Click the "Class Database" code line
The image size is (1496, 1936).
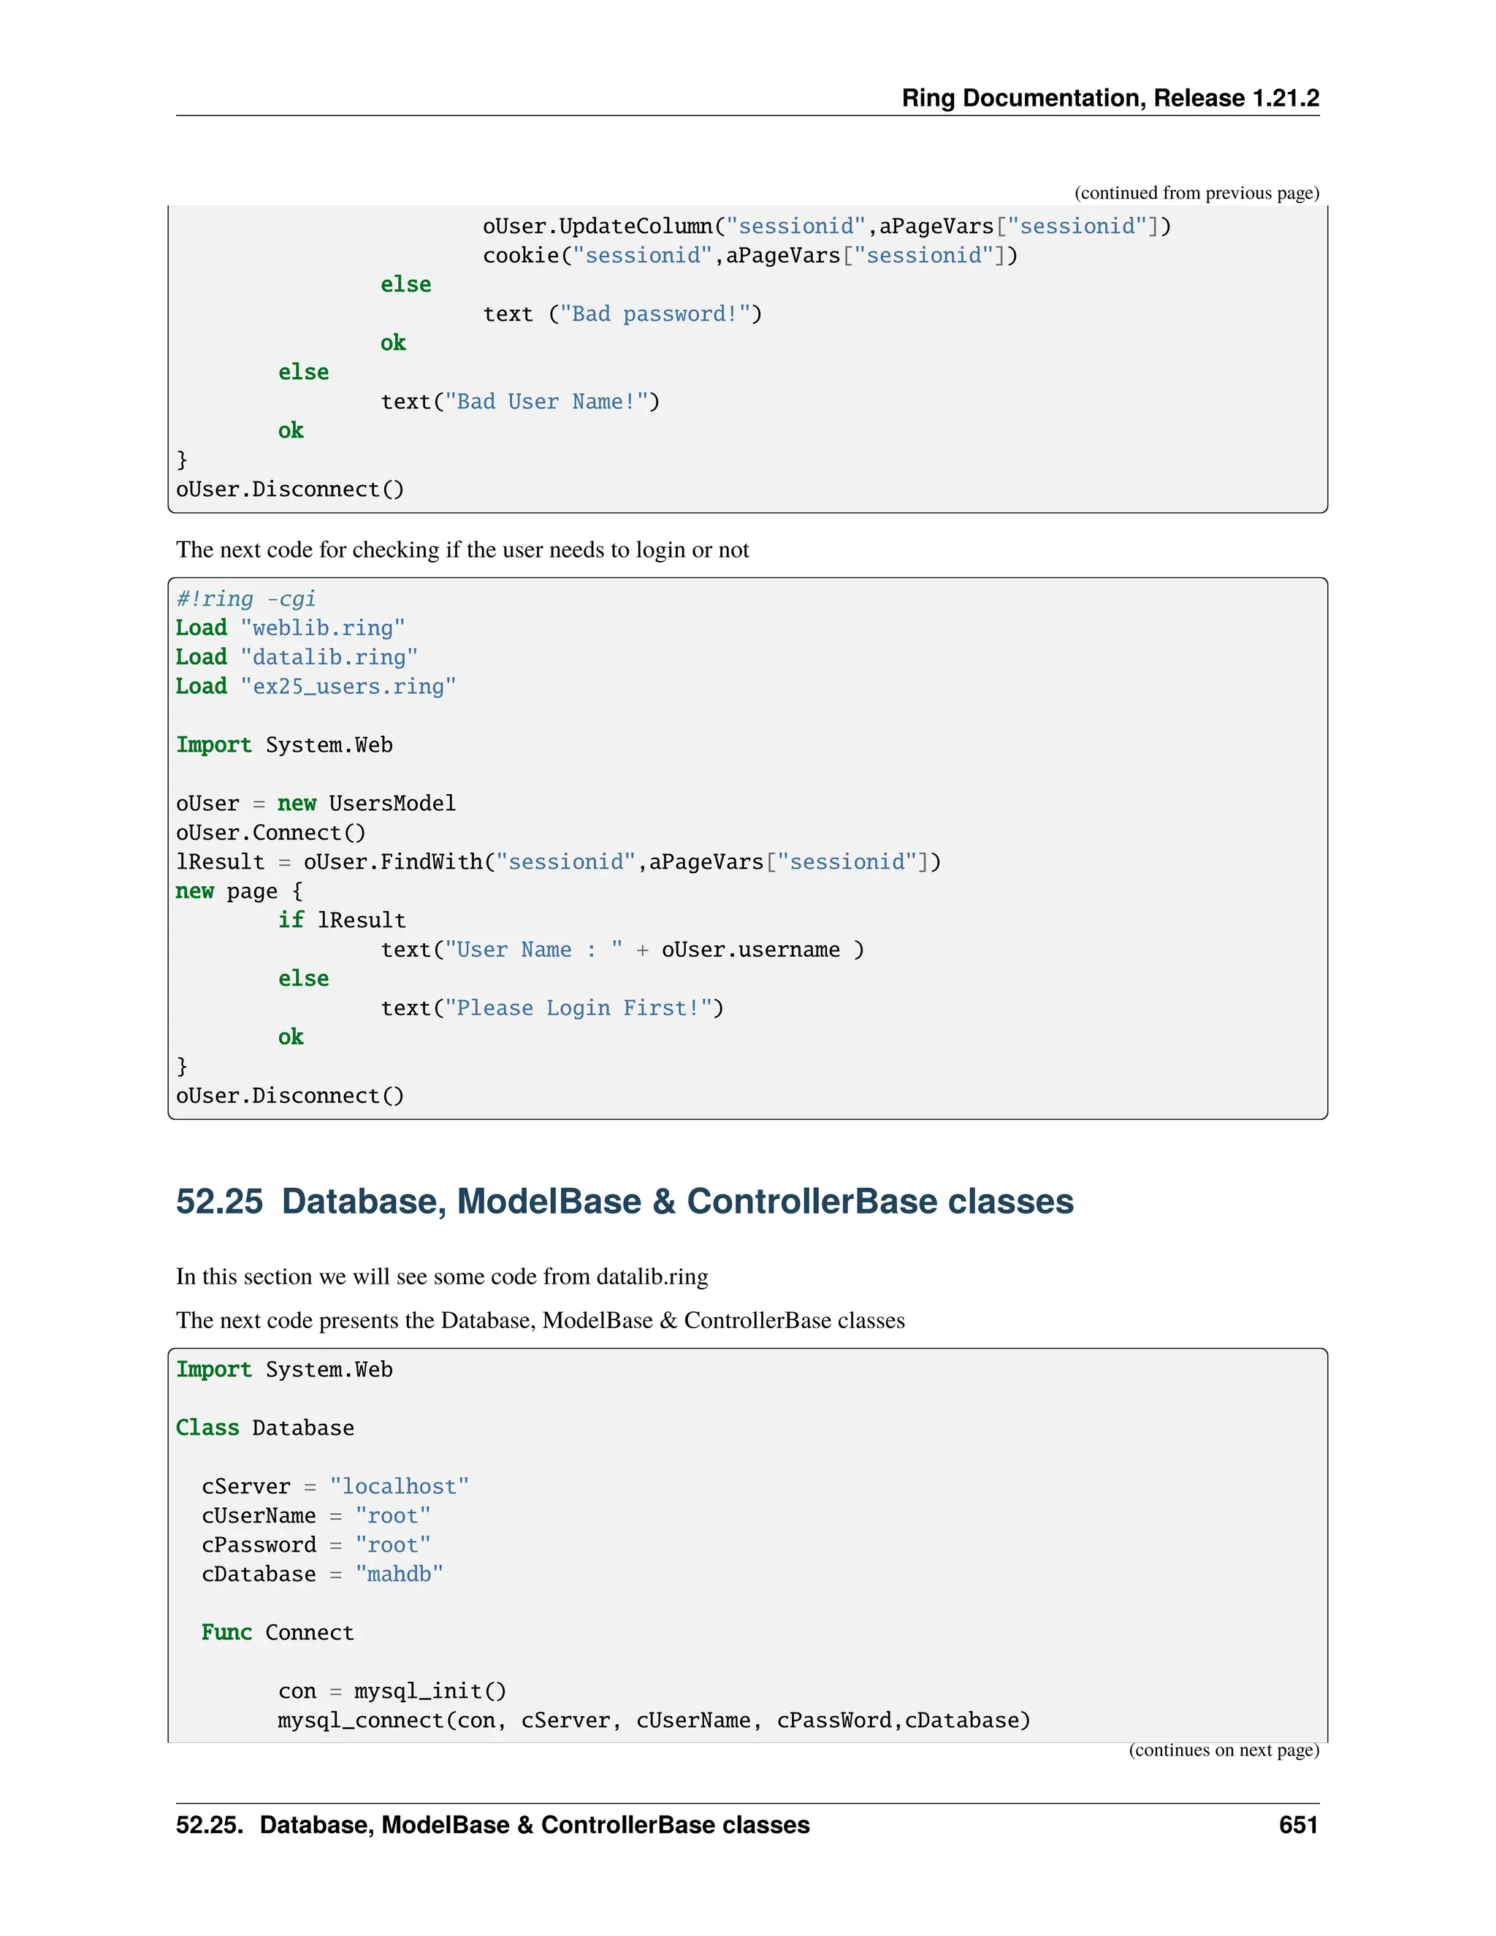coord(264,1428)
